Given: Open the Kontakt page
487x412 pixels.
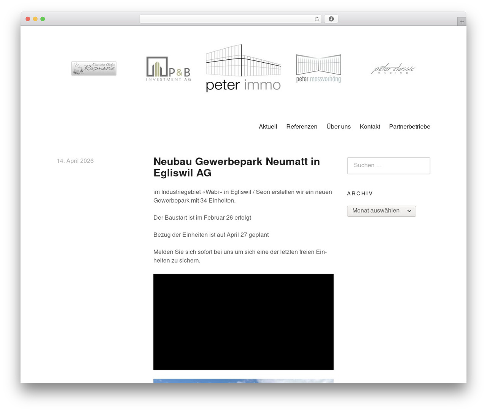Looking at the screenshot, I should click(x=370, y=127).
